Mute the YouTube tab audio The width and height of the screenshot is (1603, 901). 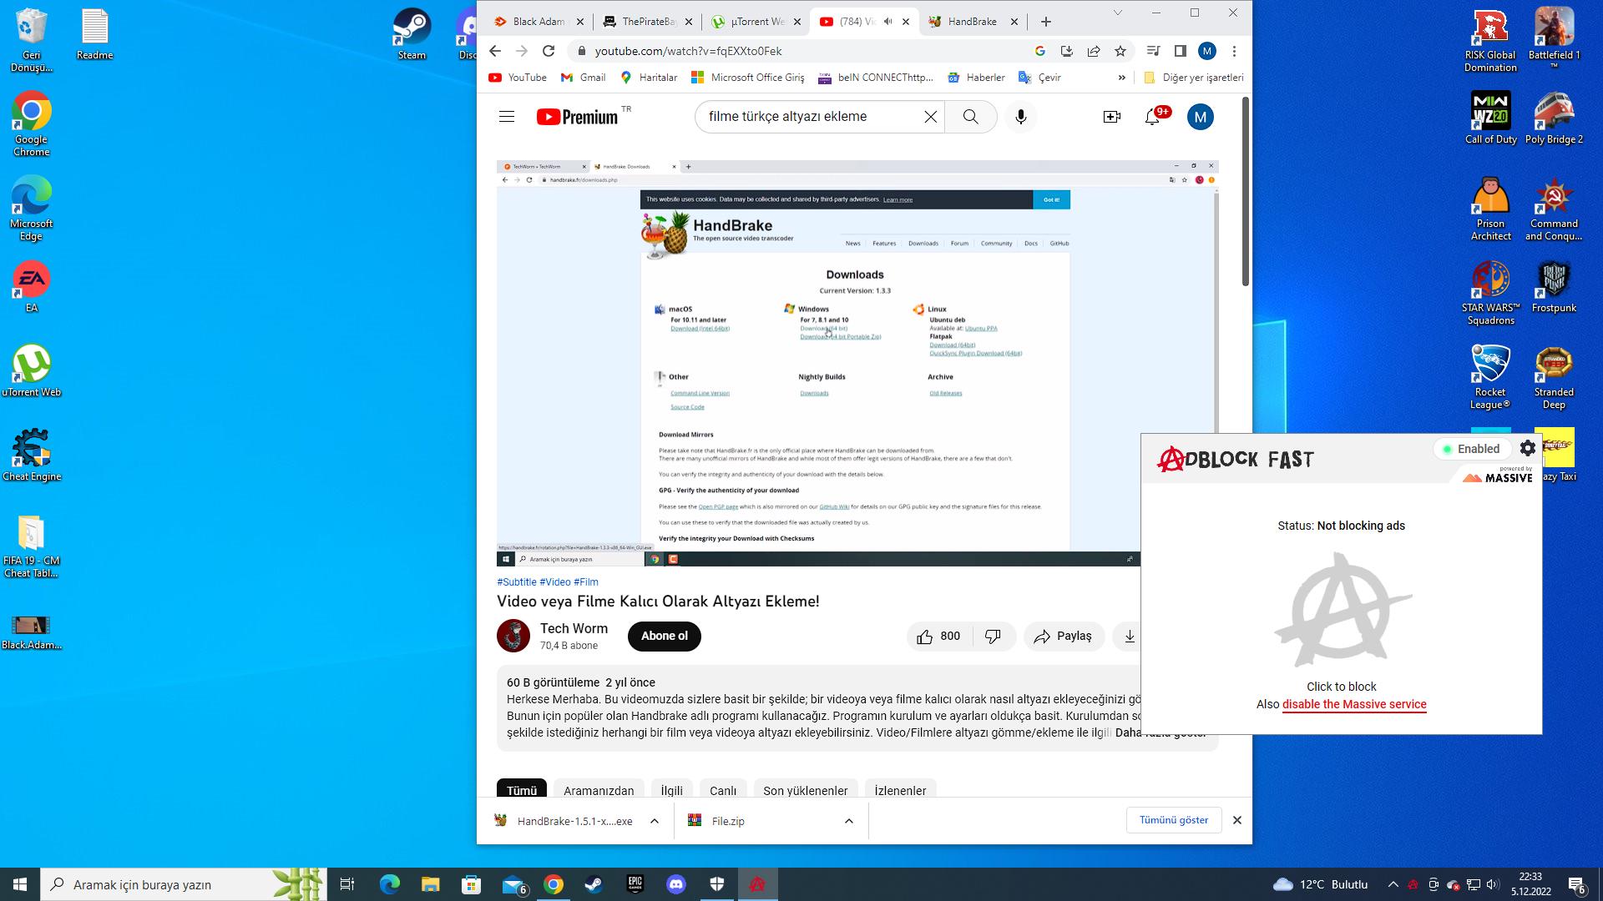pyautogui.click(x=887, y=22)
